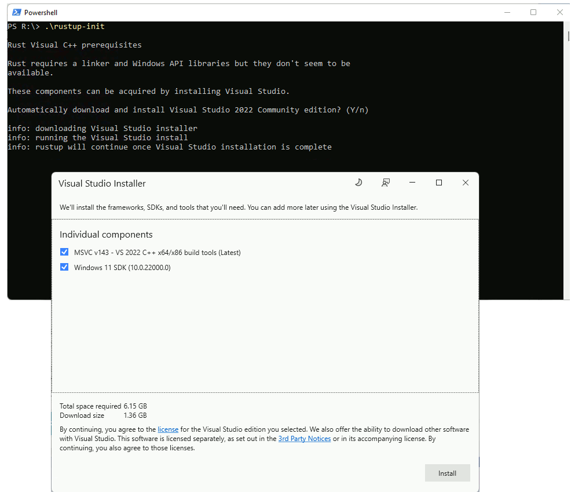
Task: Click 'info: running the Visual Studio install' line
Action: pyautogui.click(x=98, y=138)
